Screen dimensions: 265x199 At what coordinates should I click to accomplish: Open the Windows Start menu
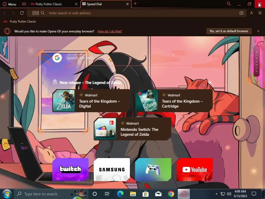pyautogui.click(x=7, y=194)
